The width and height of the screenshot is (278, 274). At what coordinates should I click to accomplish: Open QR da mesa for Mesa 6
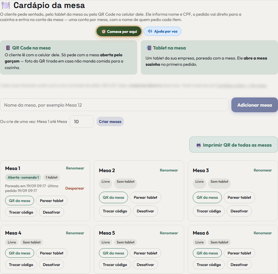coord(207,253)
